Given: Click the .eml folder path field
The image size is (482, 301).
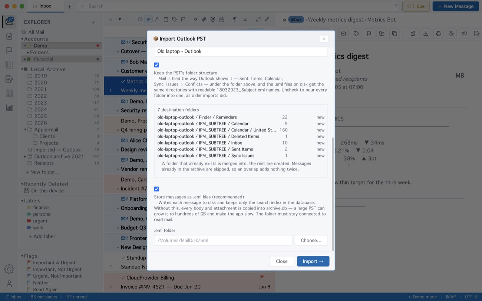Looking at the screenshot, I should point(223,240).
